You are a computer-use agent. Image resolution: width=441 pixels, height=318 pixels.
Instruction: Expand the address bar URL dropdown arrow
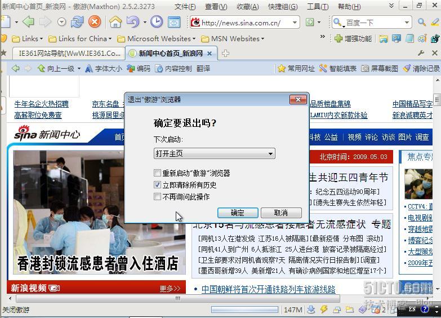295,22
